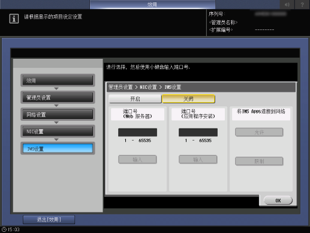
Task: Open the help question mark icon
Action: [302, 5]
